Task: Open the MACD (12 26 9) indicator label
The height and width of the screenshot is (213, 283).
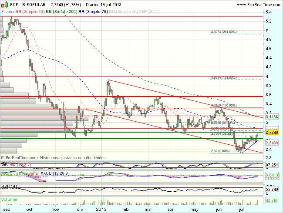Action: [48, 174]
